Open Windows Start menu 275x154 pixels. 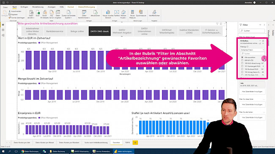coord(3,151)
